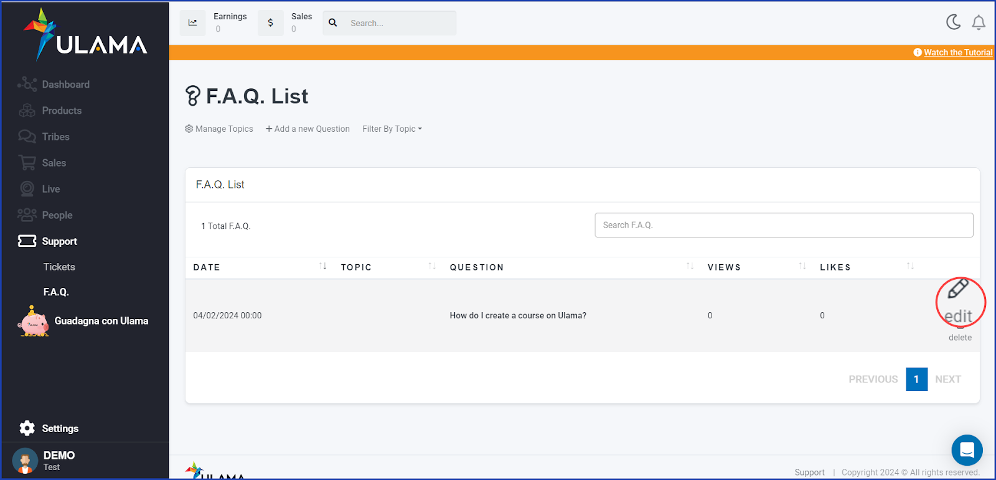Click the pencil edit icon for the FAQ
996x480 pixels.
pyautogui.click(x=958, y=289)
